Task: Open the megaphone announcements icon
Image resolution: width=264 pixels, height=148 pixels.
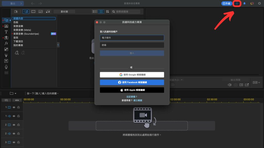Action: pyautogui.click(x=252, y=4)
